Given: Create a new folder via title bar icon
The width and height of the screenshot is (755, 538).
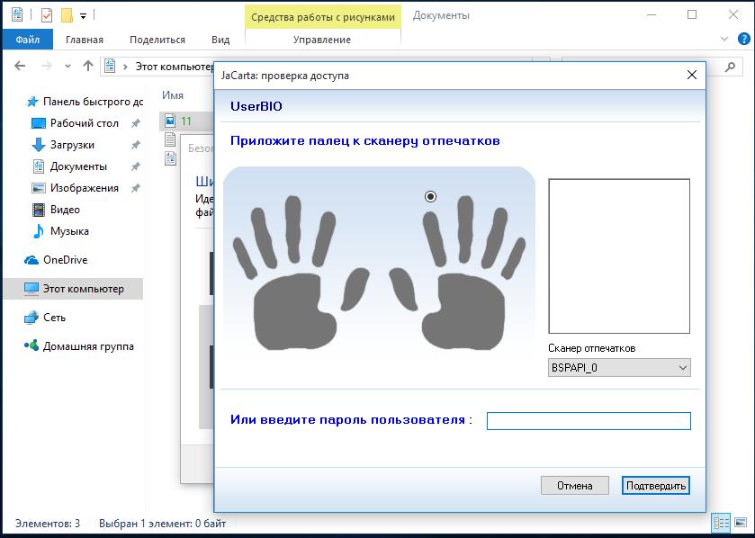Looking at the screenshot, I should [67, 15].
